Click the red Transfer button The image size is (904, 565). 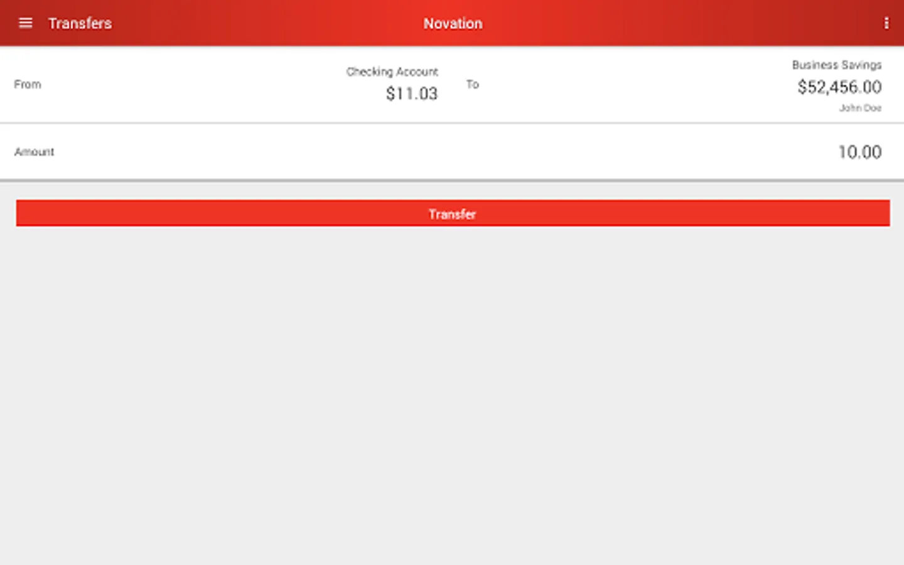click(x=453, y=213)
